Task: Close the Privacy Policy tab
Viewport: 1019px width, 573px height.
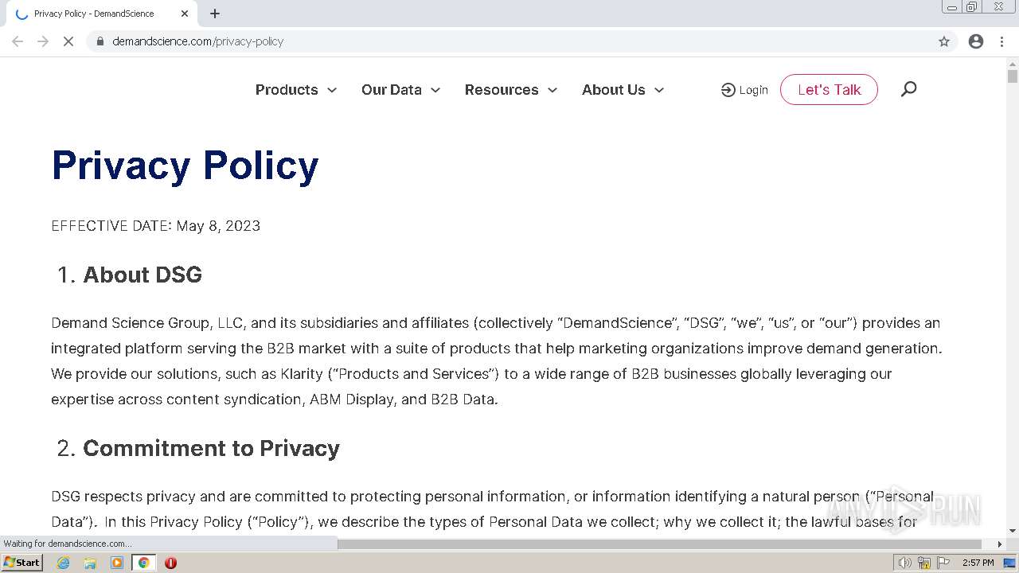Action: click(x=185, y=14)
